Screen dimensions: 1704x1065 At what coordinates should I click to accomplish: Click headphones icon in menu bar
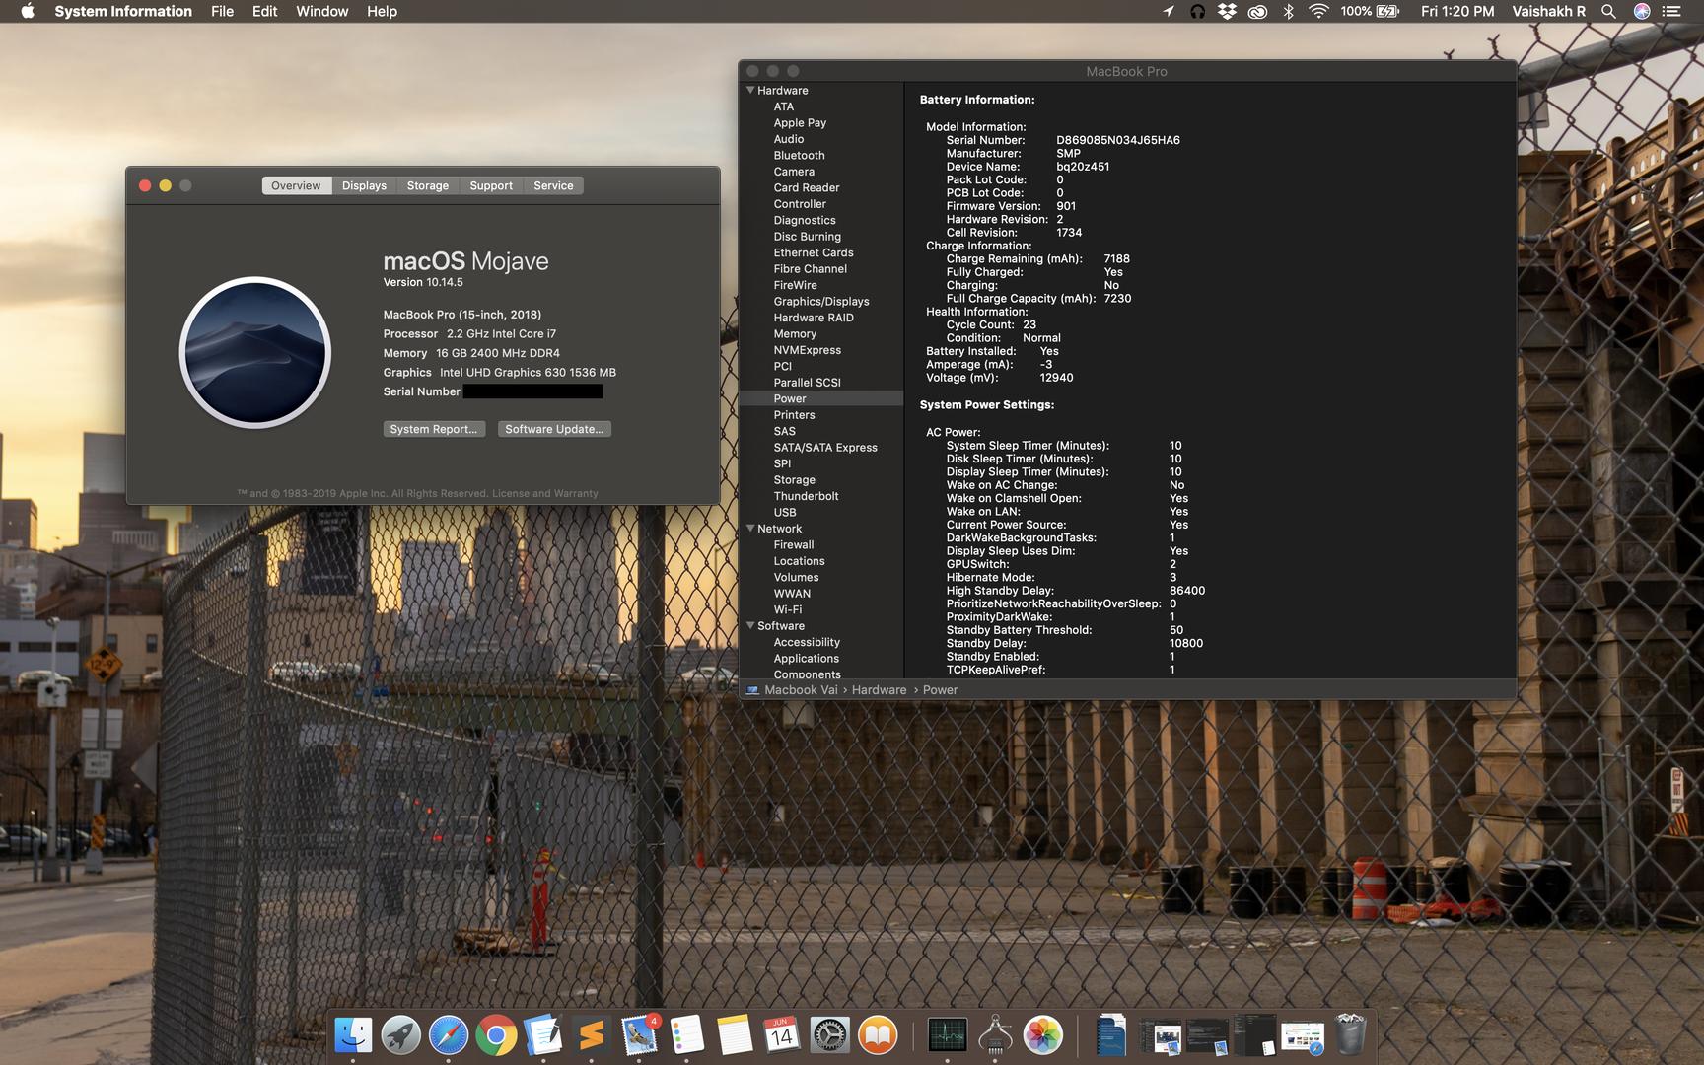[x=1197, y=11]
